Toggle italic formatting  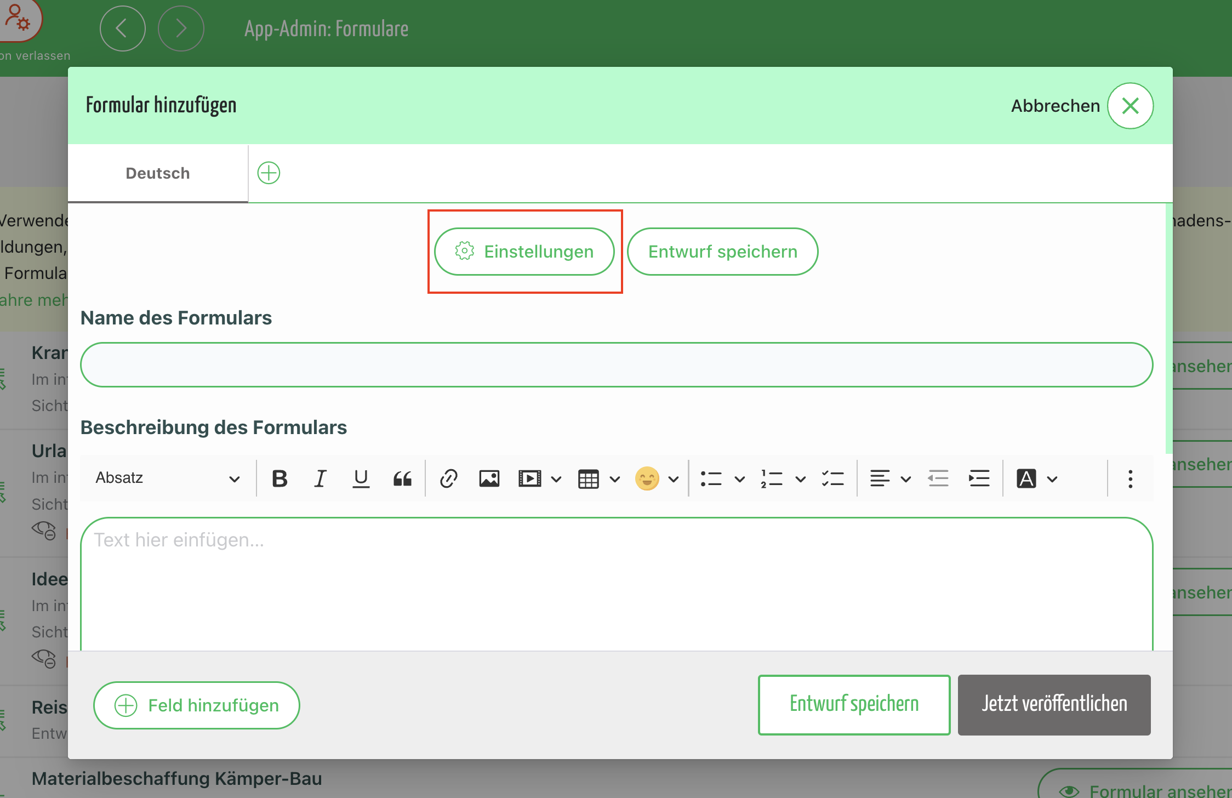click(x=320, y=478)
